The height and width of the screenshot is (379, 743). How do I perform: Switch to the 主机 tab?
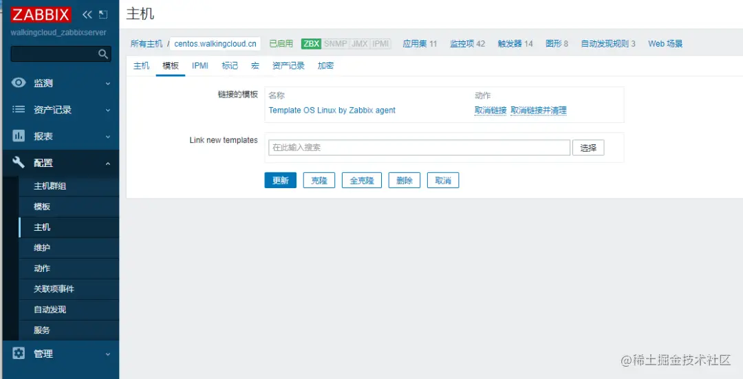[141, 66]
